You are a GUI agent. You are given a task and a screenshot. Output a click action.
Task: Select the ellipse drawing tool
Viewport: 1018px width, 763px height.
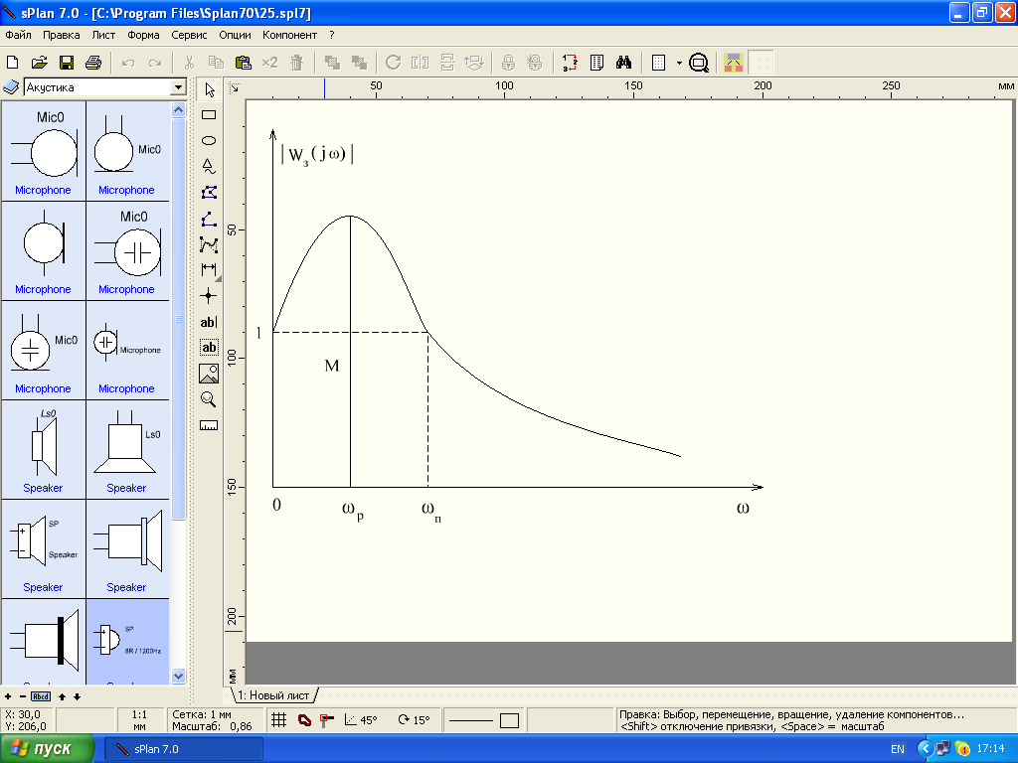(209, 141)
